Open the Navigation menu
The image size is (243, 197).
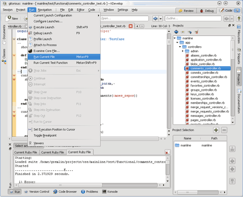point(45,10)
